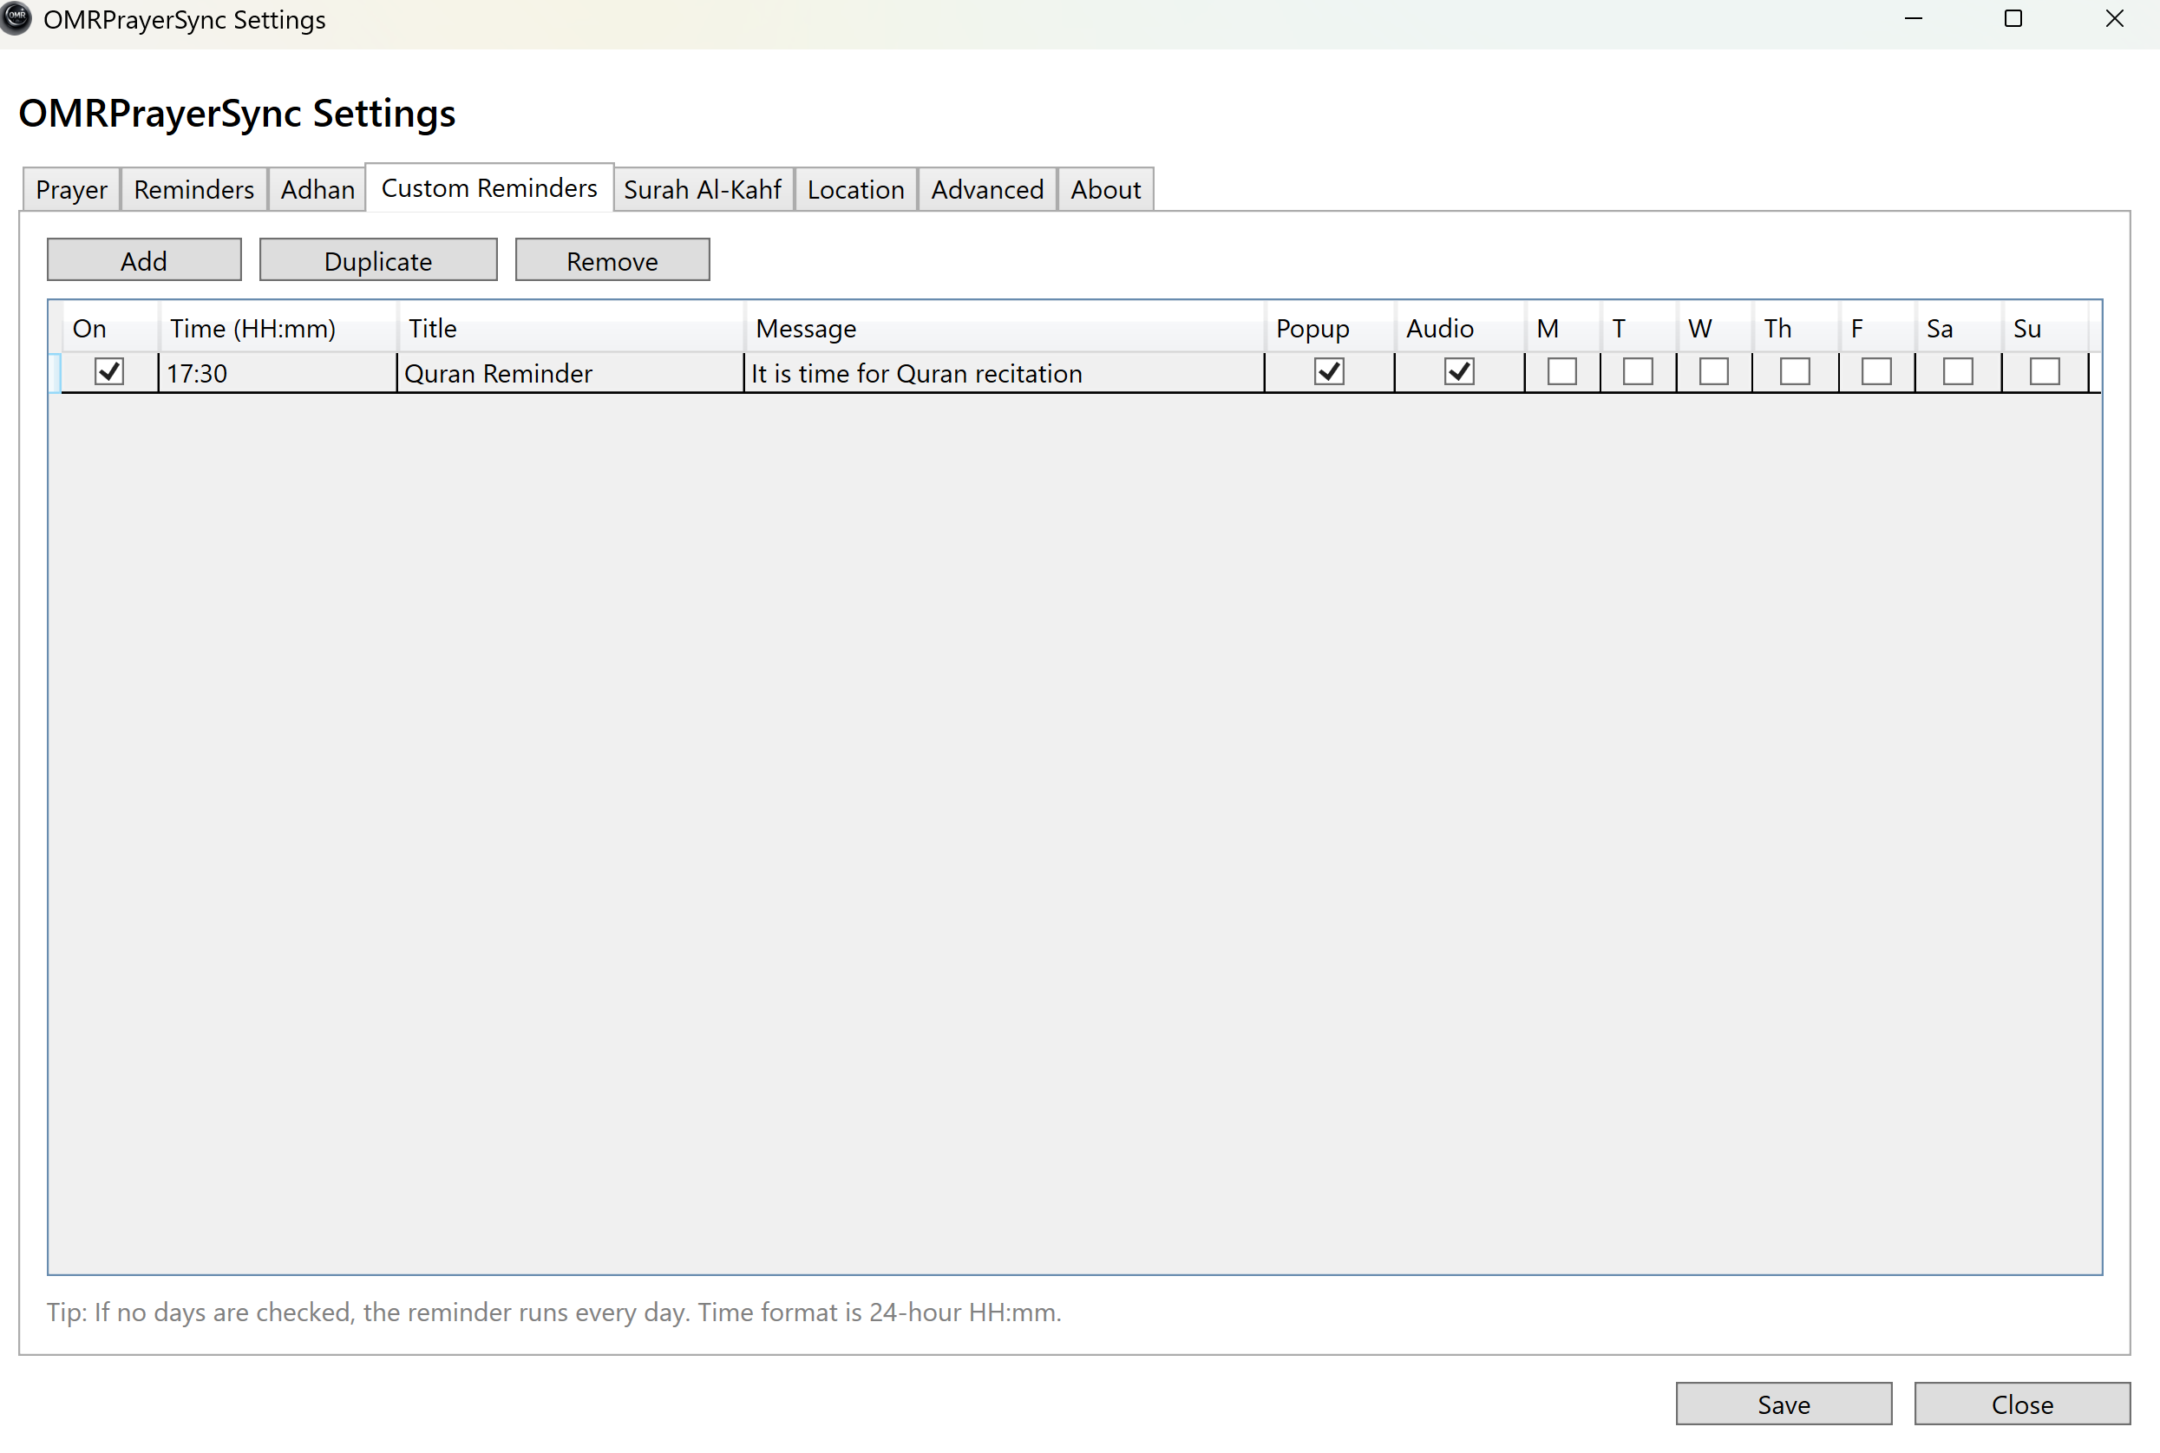Click the Time (HH:mm) column header

278,328
